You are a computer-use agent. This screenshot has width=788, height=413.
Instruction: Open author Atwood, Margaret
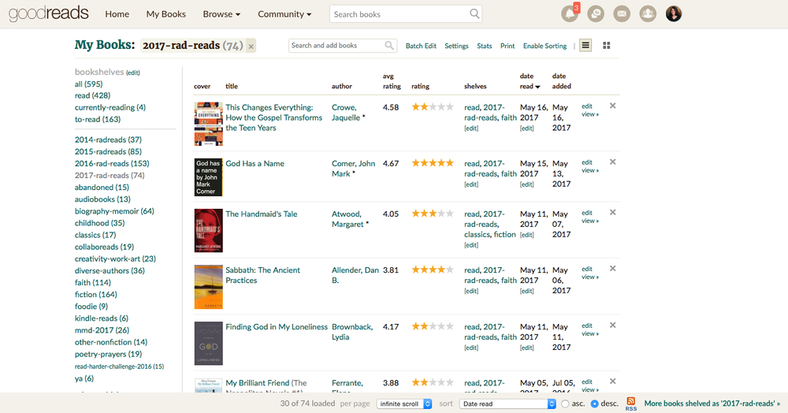click(348, 219)
